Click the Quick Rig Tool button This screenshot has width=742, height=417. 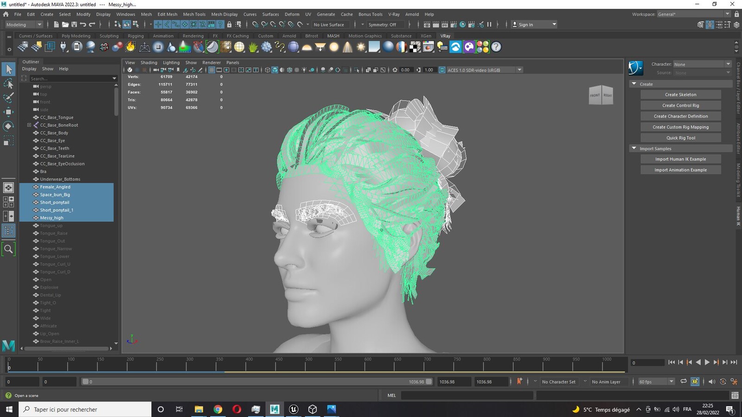point(680,138)
